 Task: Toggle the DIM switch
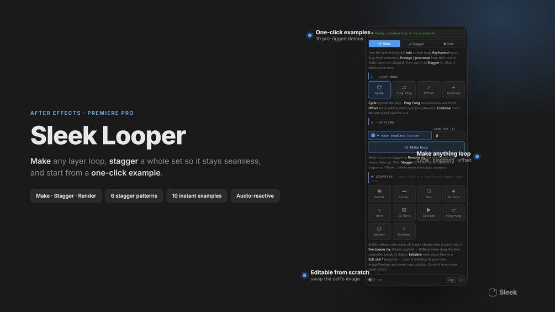coord(371,280)
